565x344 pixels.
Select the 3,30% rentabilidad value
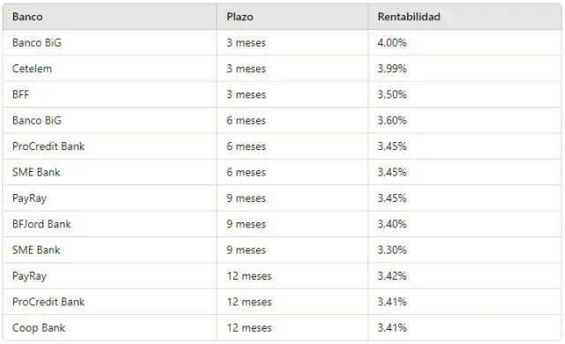pos(392,250)
